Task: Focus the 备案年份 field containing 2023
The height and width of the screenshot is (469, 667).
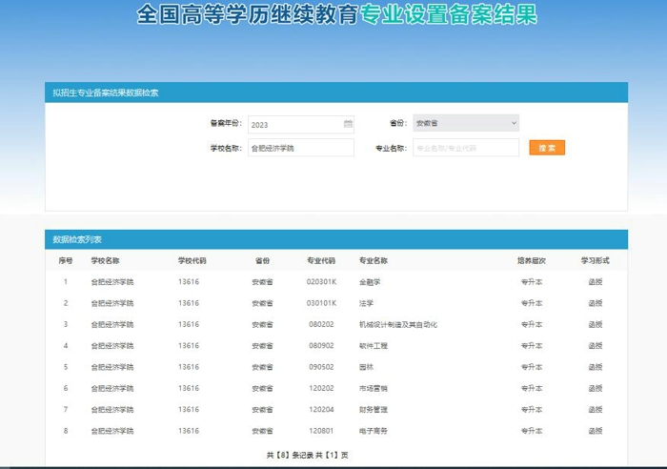Action: (301, 124)
